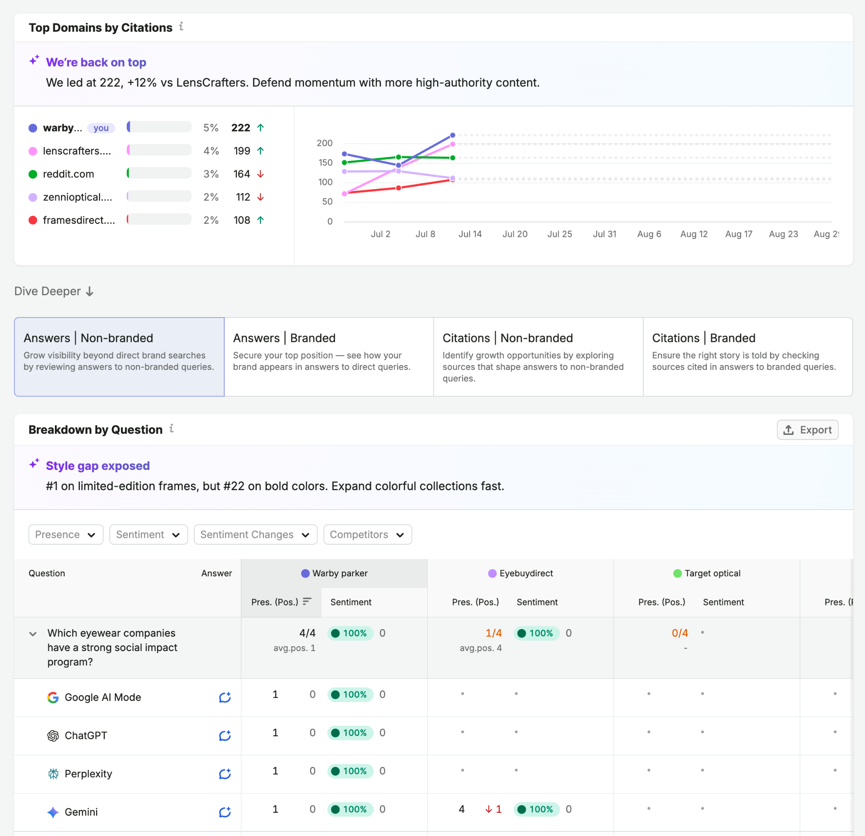Select Citations | Branded tab
This screenshot has height=836, width=865.
click(x=748, y=356)
